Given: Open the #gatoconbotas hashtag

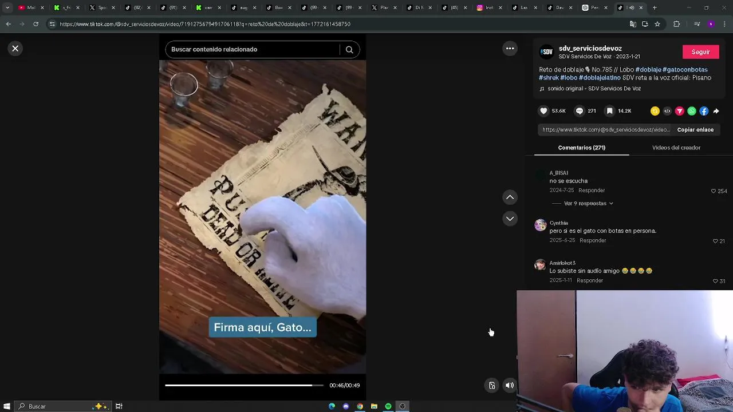Looking at the screenshot, I should [x=685, y=70].
